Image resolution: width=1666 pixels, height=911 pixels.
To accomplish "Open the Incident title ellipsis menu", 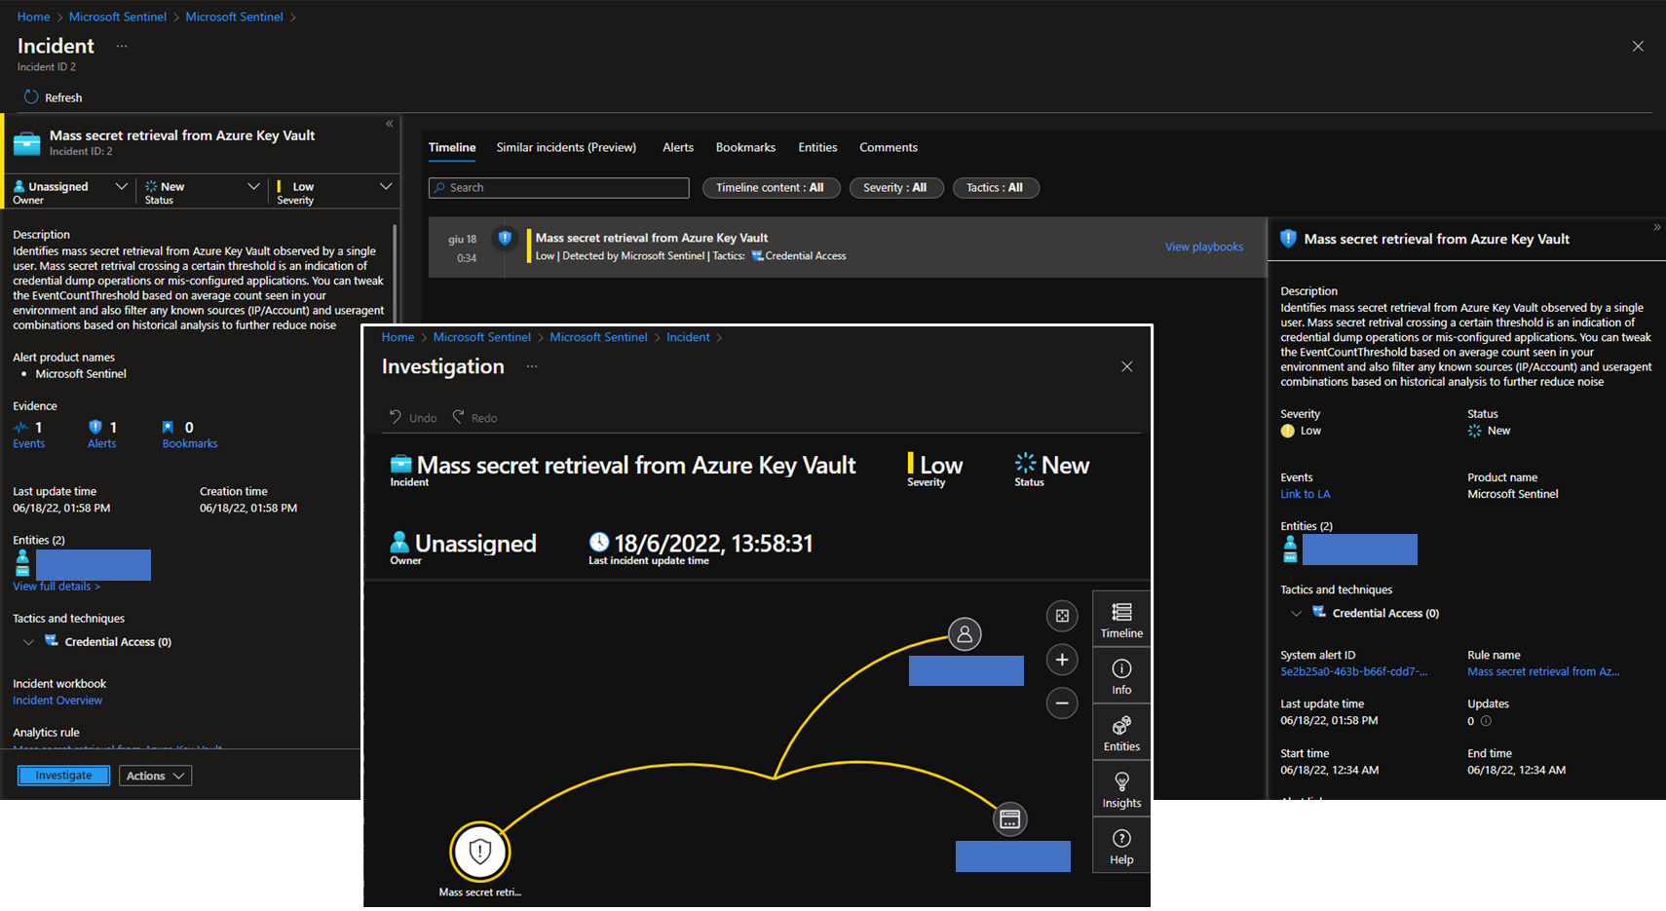I will [x=122, y=46].
